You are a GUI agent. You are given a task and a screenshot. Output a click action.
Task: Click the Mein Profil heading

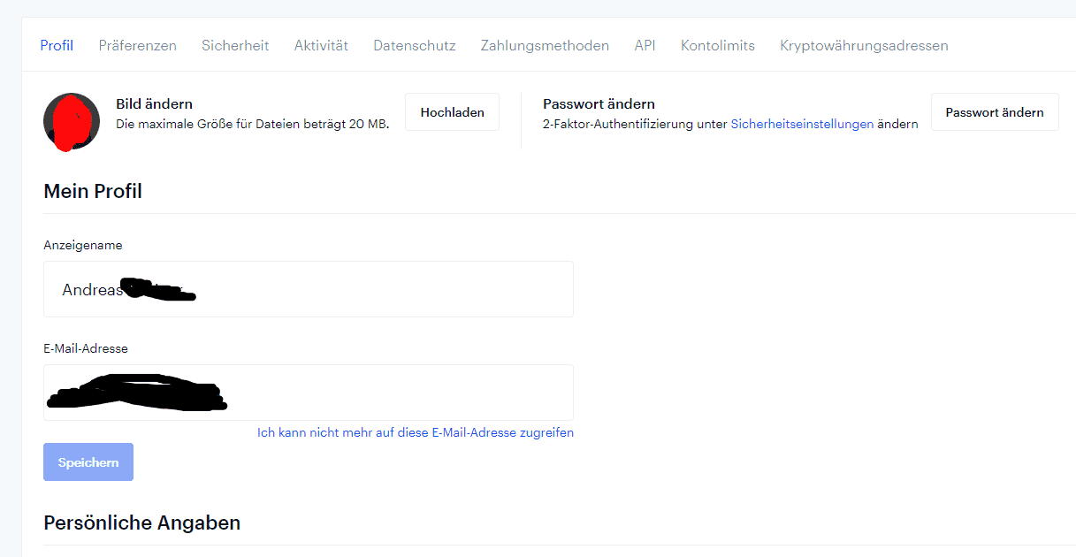(93, 191)
